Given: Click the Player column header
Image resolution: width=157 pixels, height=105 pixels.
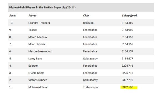Looking at the screenshot, I should pyautogui.click(x=32, y=16).
